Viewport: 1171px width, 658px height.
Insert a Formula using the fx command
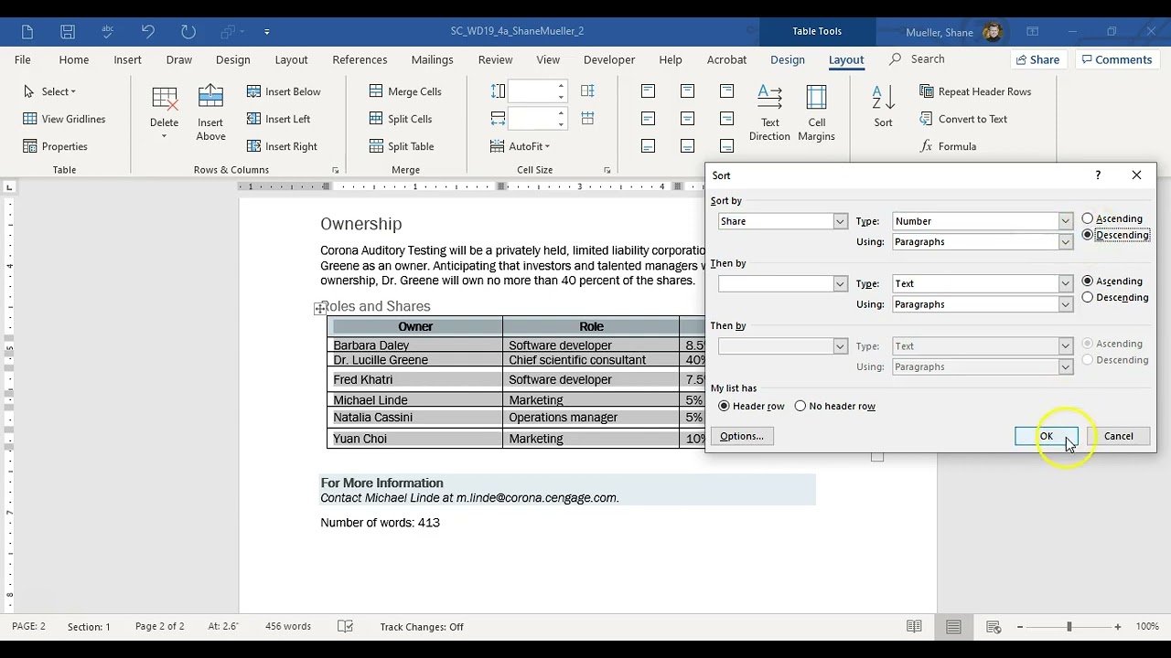click(948, 146)
